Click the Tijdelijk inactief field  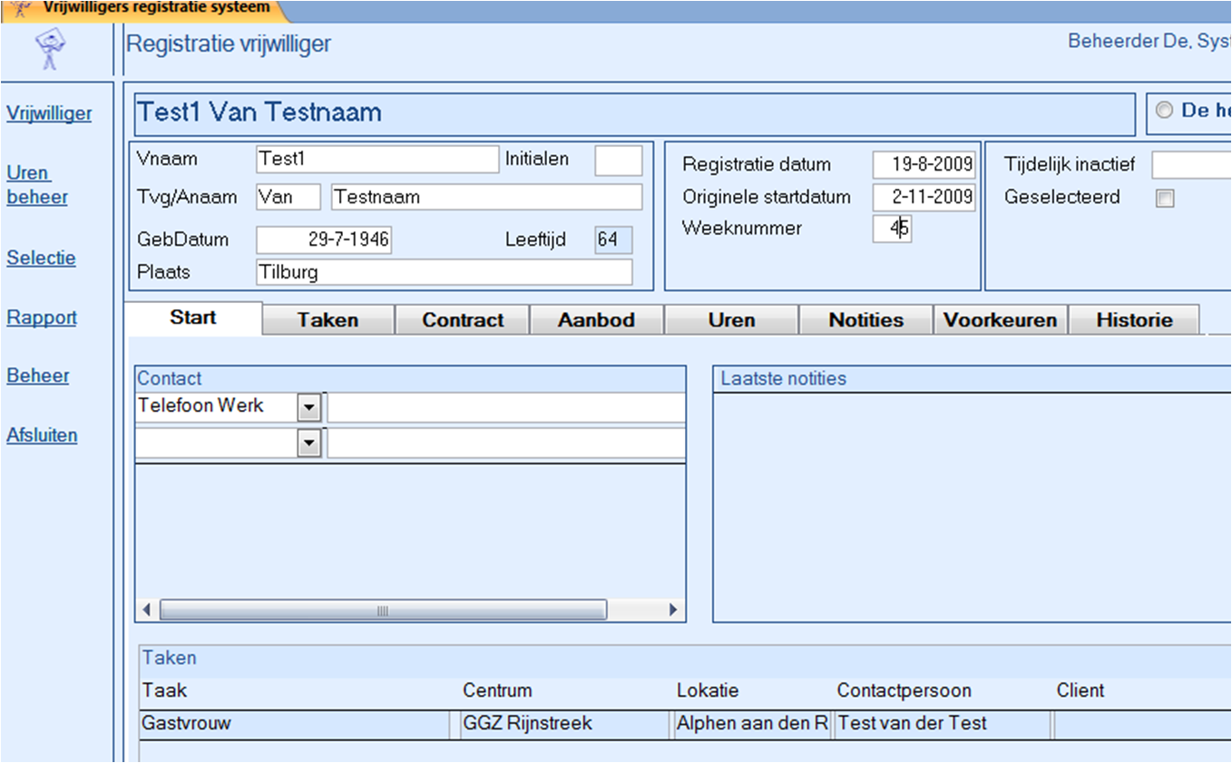(1191, 165)
